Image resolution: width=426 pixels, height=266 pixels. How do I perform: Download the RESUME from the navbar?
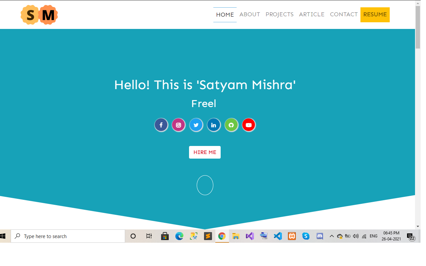(375, 15)
